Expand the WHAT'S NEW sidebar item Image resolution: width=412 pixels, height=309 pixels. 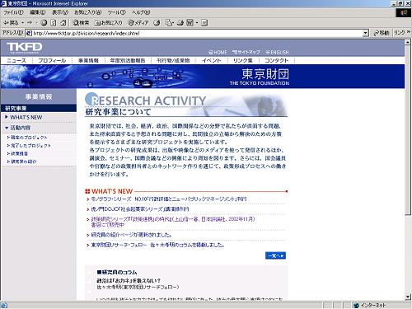tap(26, 117)
